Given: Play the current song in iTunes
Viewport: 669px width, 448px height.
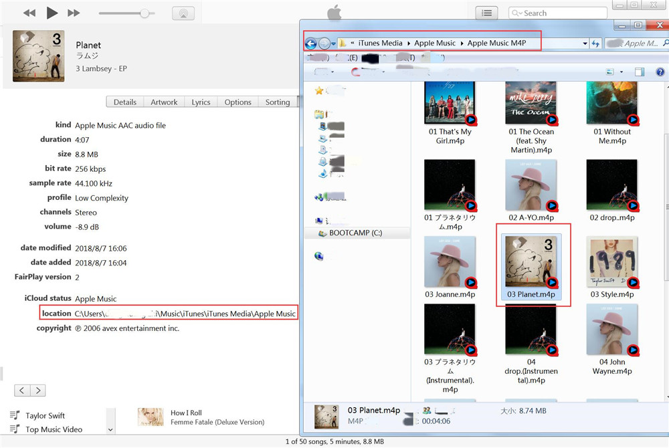Looking at the screenshot, I should [52, 13].
